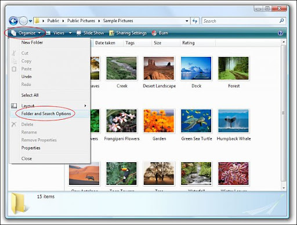
Task: Select the Creek picture thumbnail
Action: (x=121, y=68)
